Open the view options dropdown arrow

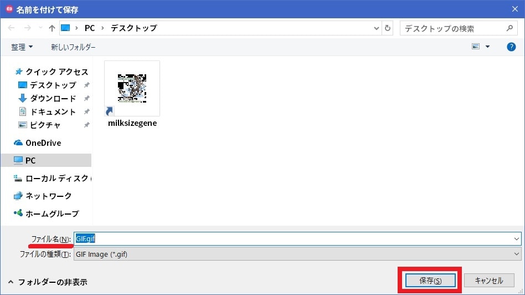tap(487, 47)
